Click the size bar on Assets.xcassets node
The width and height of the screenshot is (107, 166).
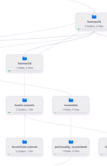24,113
